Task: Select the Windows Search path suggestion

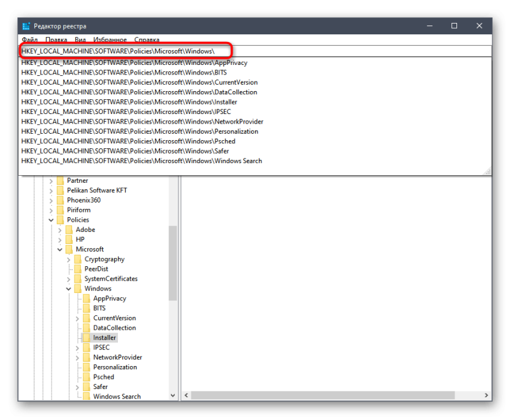Action: (x=254, y=160)
